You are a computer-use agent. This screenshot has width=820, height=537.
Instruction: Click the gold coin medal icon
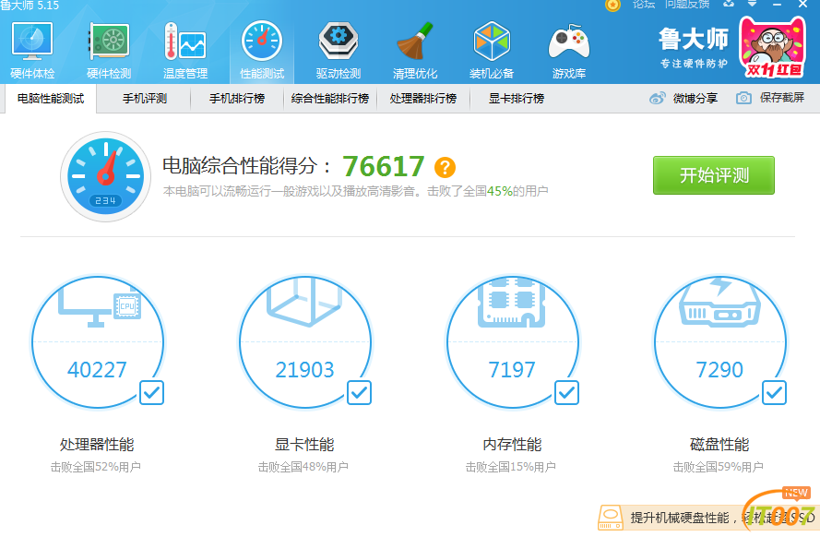pyautogui.click(x=612, y=5)
